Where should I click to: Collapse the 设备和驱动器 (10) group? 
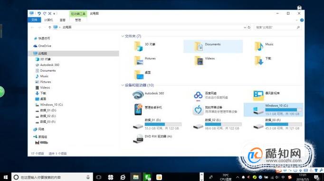123,85
